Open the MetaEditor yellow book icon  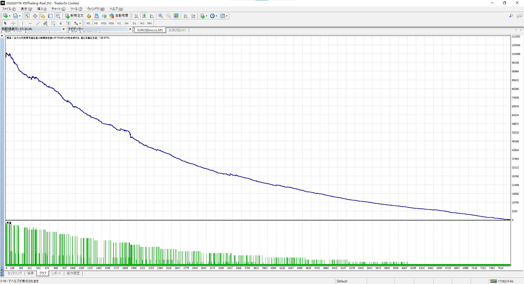(x=89, y=16)
